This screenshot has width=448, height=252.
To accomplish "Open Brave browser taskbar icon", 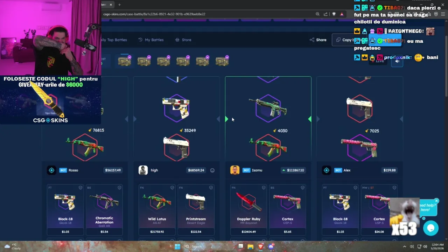I will tap(260, 246).
